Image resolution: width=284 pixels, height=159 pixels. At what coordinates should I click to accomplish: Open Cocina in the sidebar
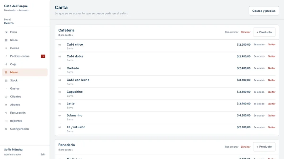[25, 48]
